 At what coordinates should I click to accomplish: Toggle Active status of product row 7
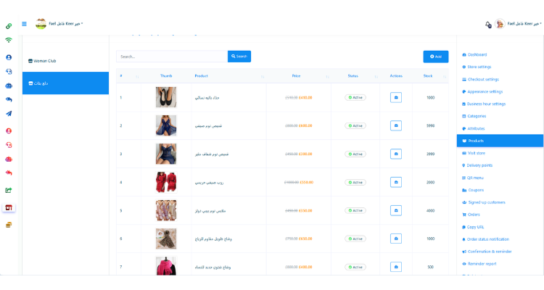tap(355, 267)
